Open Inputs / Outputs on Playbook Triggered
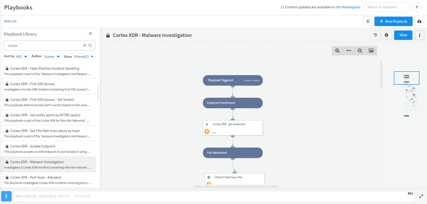The width and height of the screenshot is (427, 204). 252,80
